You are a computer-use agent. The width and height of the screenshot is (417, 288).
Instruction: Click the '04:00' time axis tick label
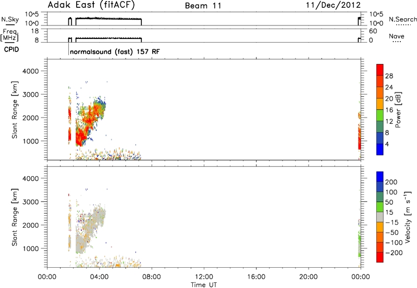(x=99, y=277)
